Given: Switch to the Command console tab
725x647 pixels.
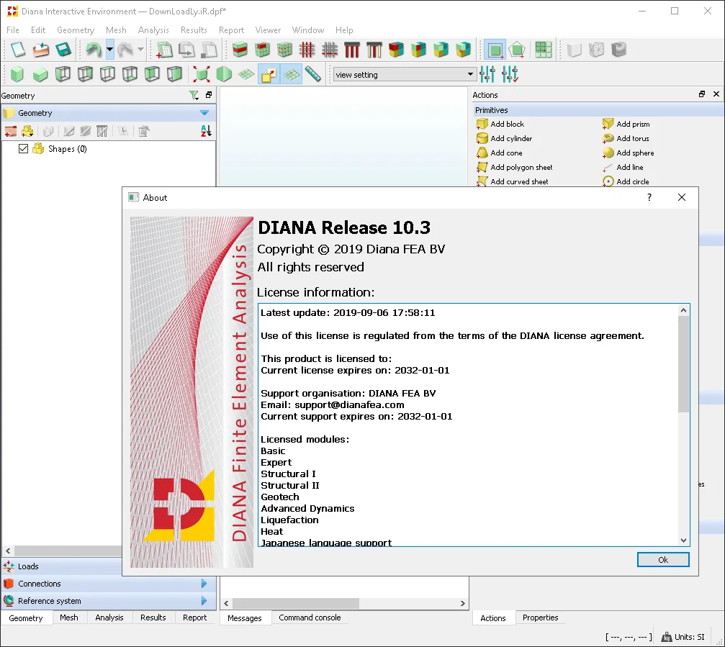Looking at the screenshot, I should pos(310,617).
